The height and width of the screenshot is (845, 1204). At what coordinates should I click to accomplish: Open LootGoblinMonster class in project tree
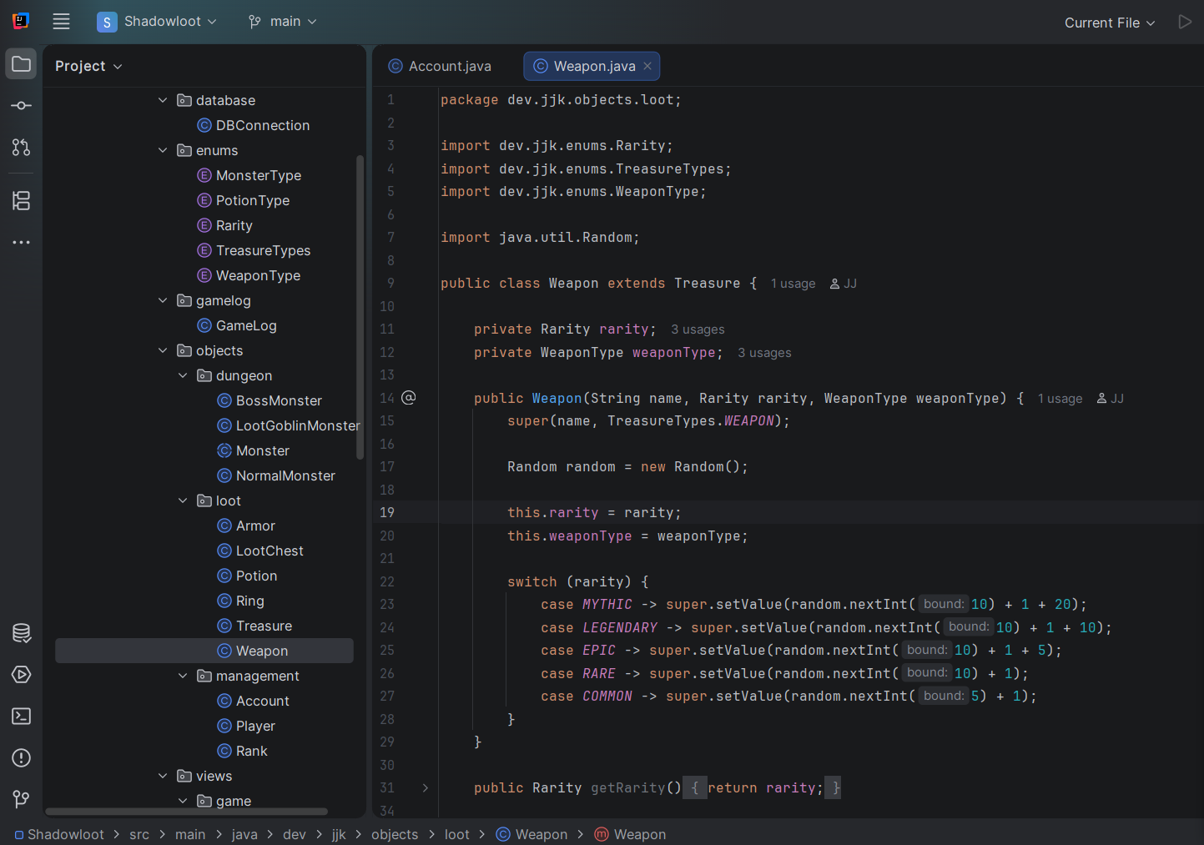coord(288,425)
